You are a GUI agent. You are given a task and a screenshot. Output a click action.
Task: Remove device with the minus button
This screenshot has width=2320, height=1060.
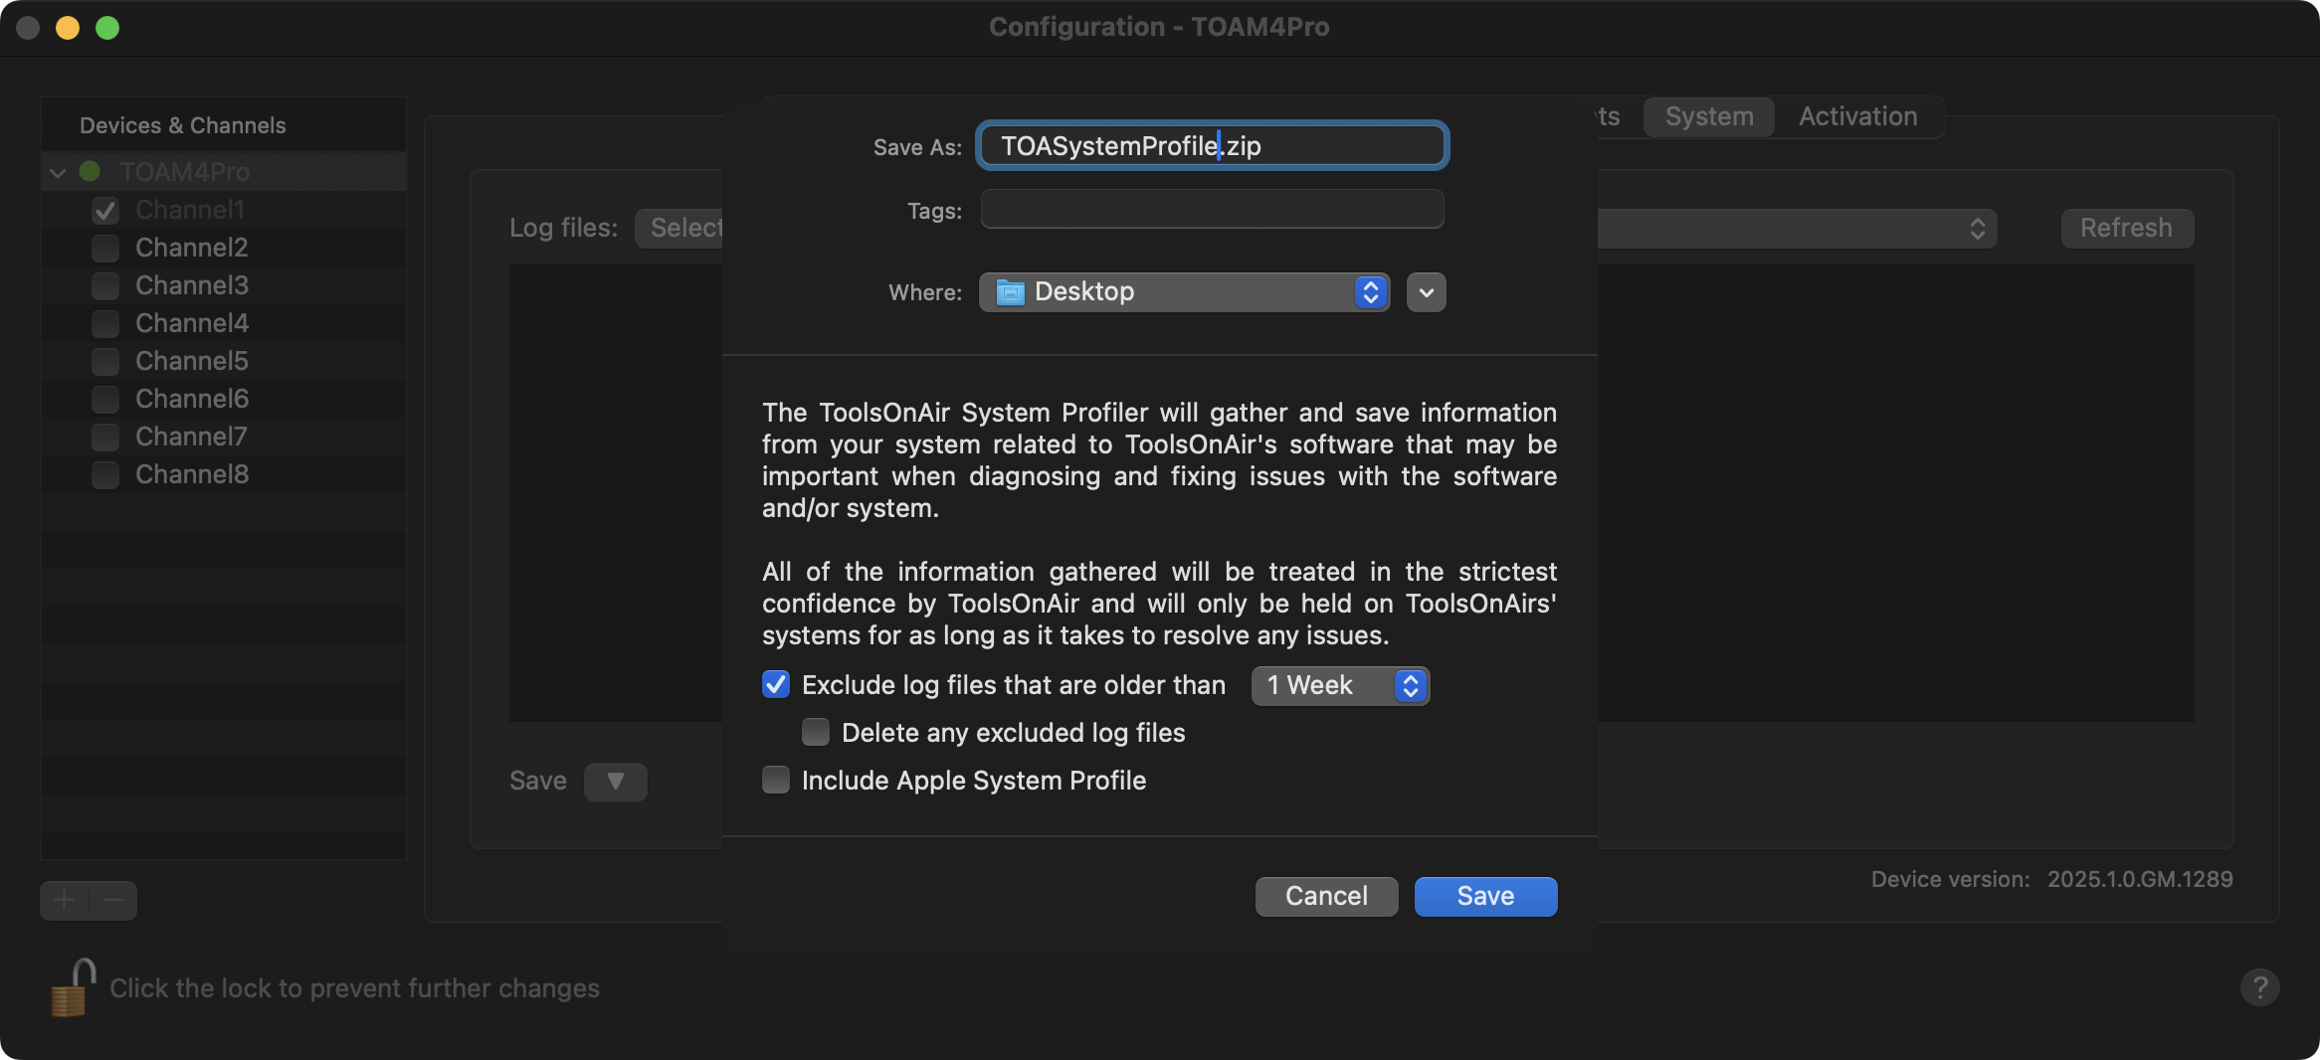click(x=113, y=901)
